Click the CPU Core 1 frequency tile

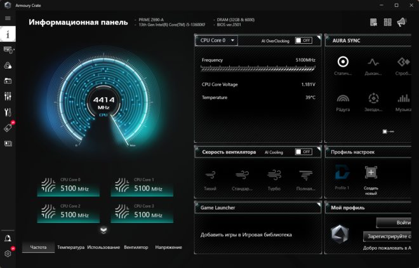pos(142,185)
